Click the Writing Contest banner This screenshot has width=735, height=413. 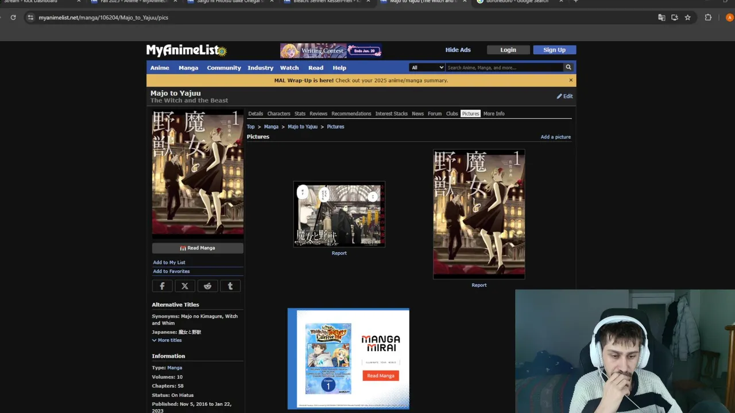click(x=331, y=50)
